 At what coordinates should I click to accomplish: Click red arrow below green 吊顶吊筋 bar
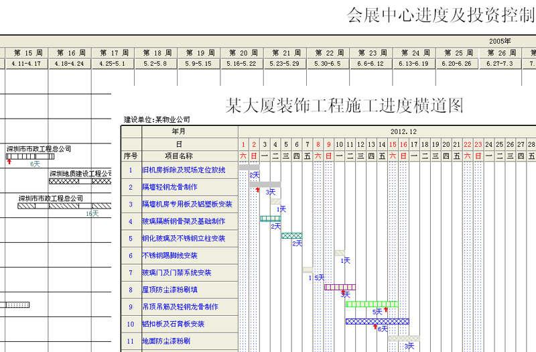pyautogui.click(x=386, y=310)
